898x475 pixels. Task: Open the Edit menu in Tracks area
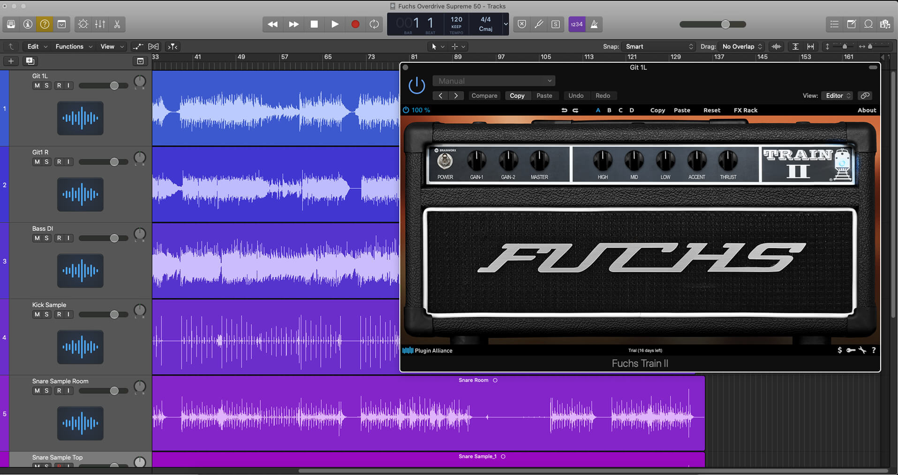[37, 46]
